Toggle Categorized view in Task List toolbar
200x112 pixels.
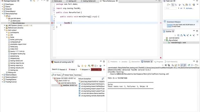(172, 5)
